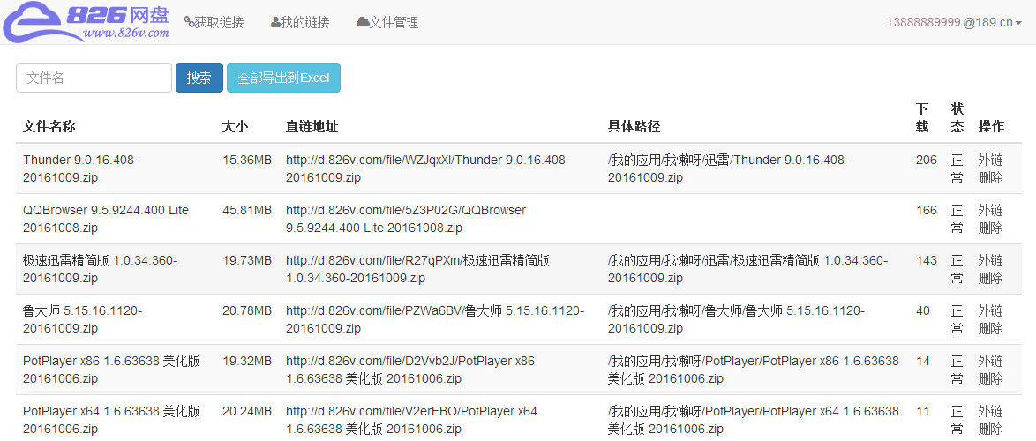
Task: Select file name Thunder 9.0.16.408-20161009.zip
Action: coord(81,169)
